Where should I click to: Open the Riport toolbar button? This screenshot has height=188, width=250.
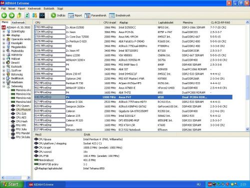pyautogui.click(x=75, y=16)
